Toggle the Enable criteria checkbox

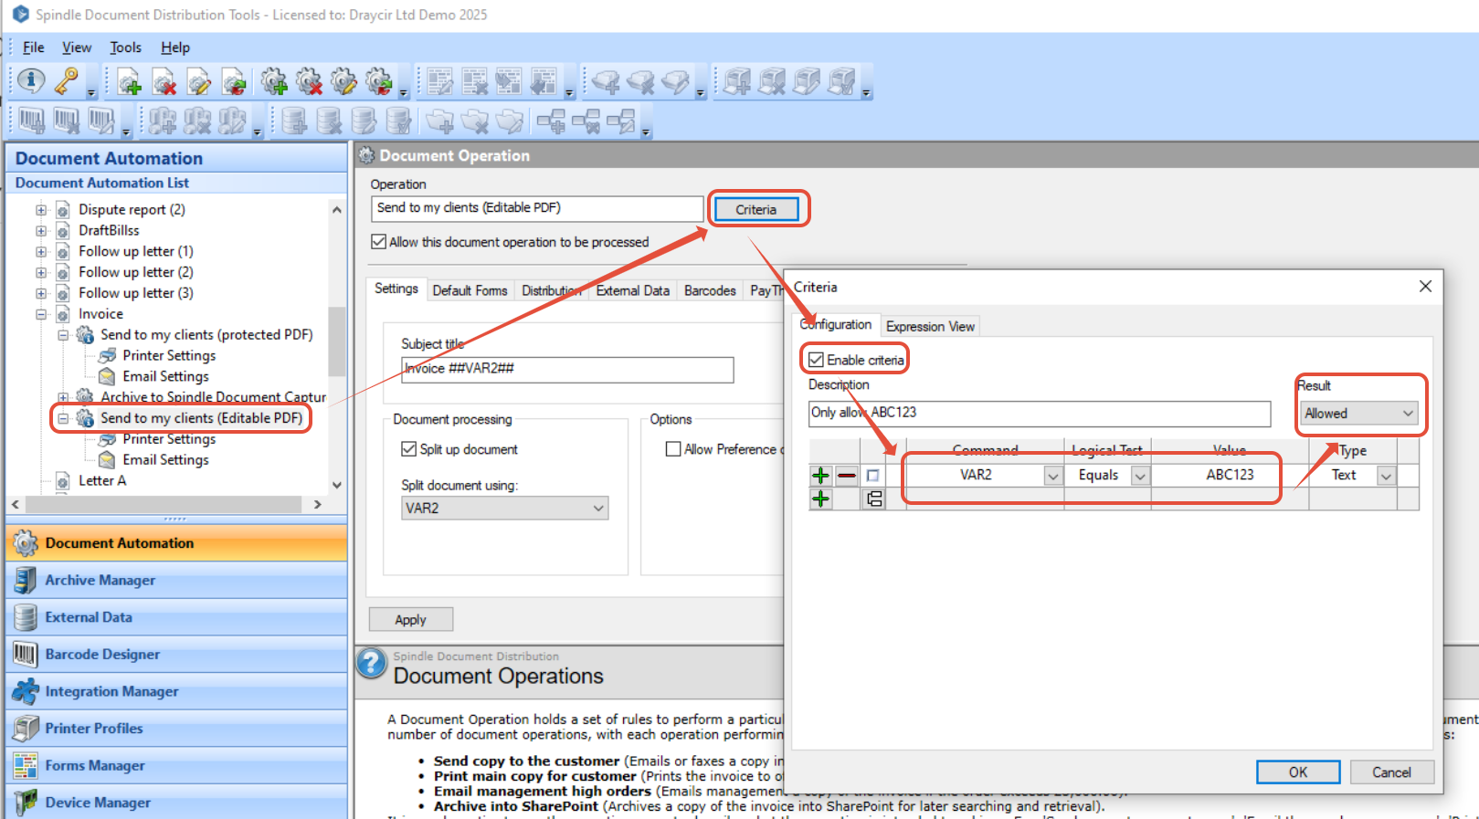click(x=816, y=360)
